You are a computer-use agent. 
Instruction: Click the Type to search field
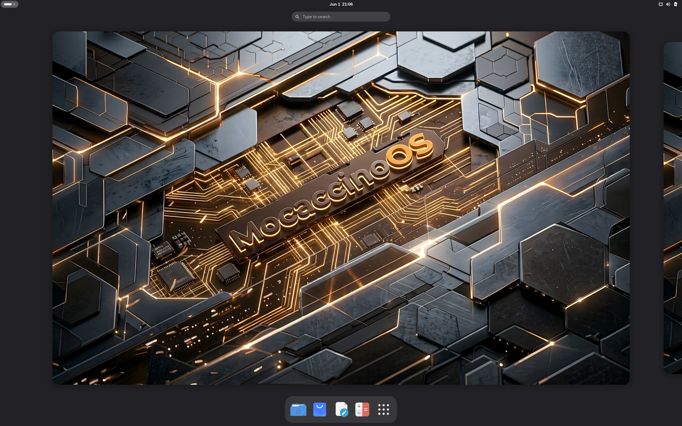(x=341, y=17)
